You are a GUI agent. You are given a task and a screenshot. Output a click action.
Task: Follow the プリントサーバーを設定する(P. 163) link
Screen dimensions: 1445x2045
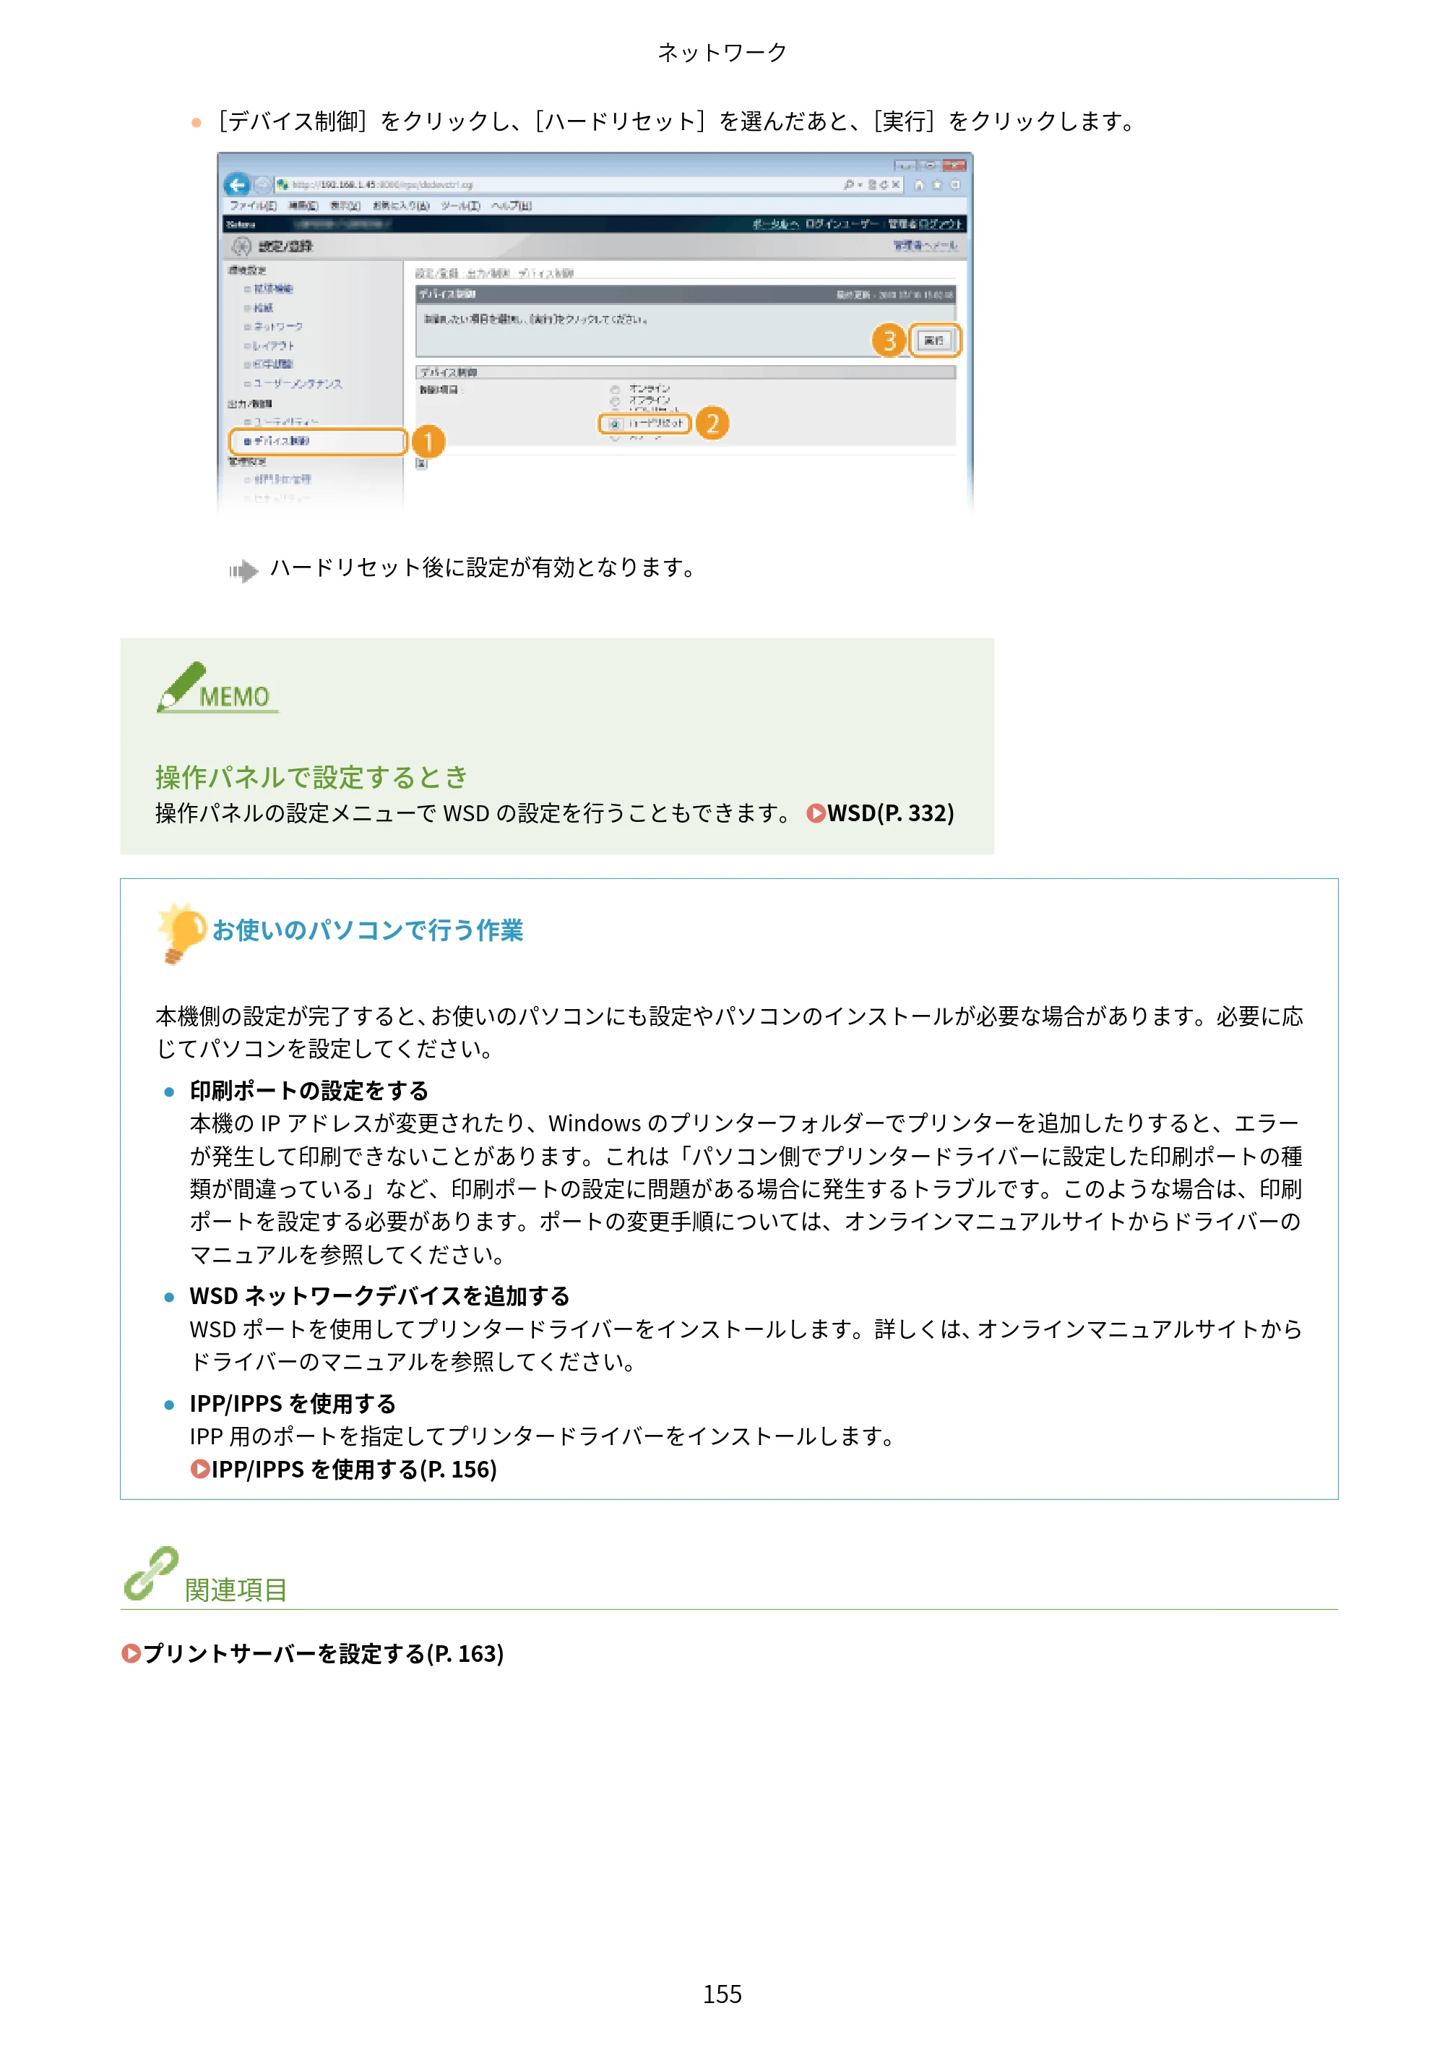[x=323, y=1653]
